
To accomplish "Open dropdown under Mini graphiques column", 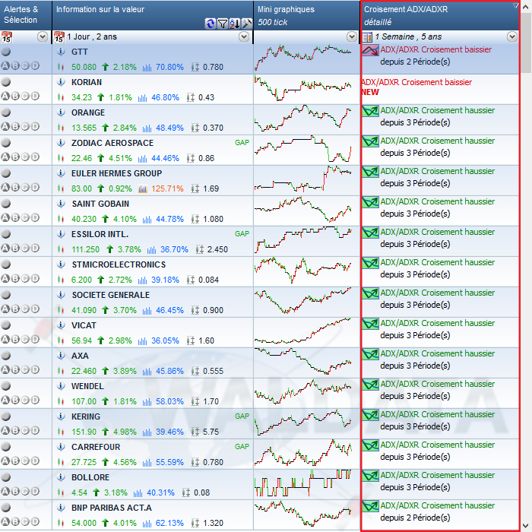I will coord(352,36).
